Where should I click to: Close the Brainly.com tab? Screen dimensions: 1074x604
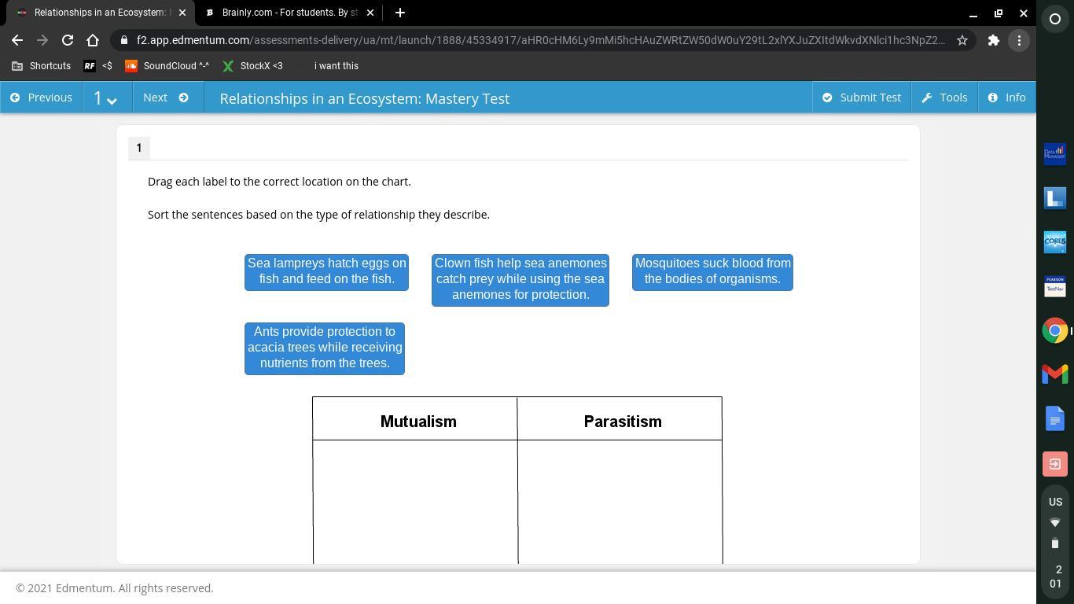pyautogui.click(x=370, y=13)
